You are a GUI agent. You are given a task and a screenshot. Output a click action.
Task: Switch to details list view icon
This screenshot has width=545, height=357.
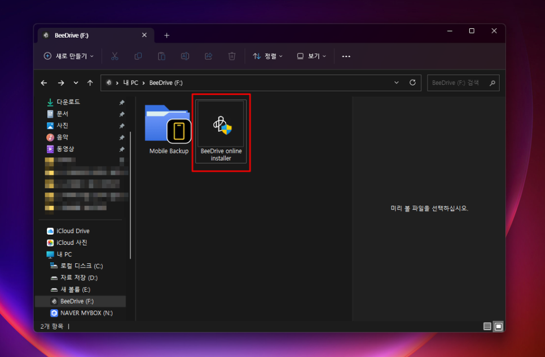pyautogui.click(x=487, y=327)
